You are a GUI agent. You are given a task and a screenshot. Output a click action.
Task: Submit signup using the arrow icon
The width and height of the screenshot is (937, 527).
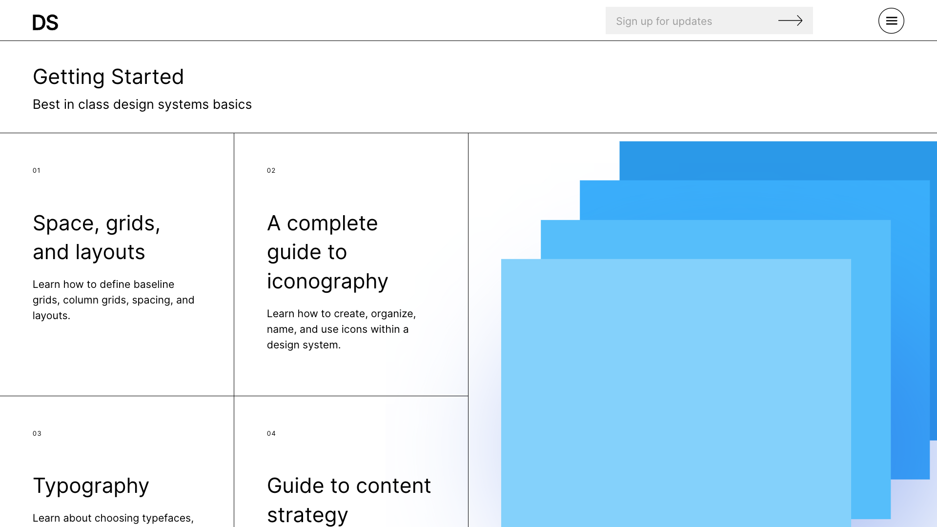click(790, 20)
